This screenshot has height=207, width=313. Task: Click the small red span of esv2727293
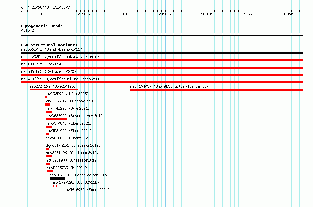click(55, 186)
